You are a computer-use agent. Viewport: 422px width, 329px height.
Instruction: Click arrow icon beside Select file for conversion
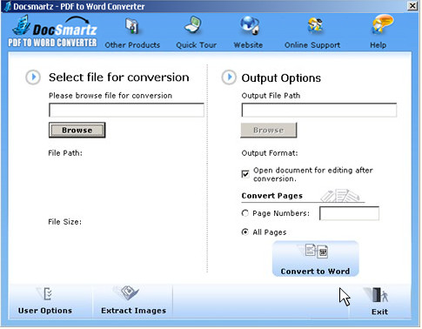tap(33, 77)
